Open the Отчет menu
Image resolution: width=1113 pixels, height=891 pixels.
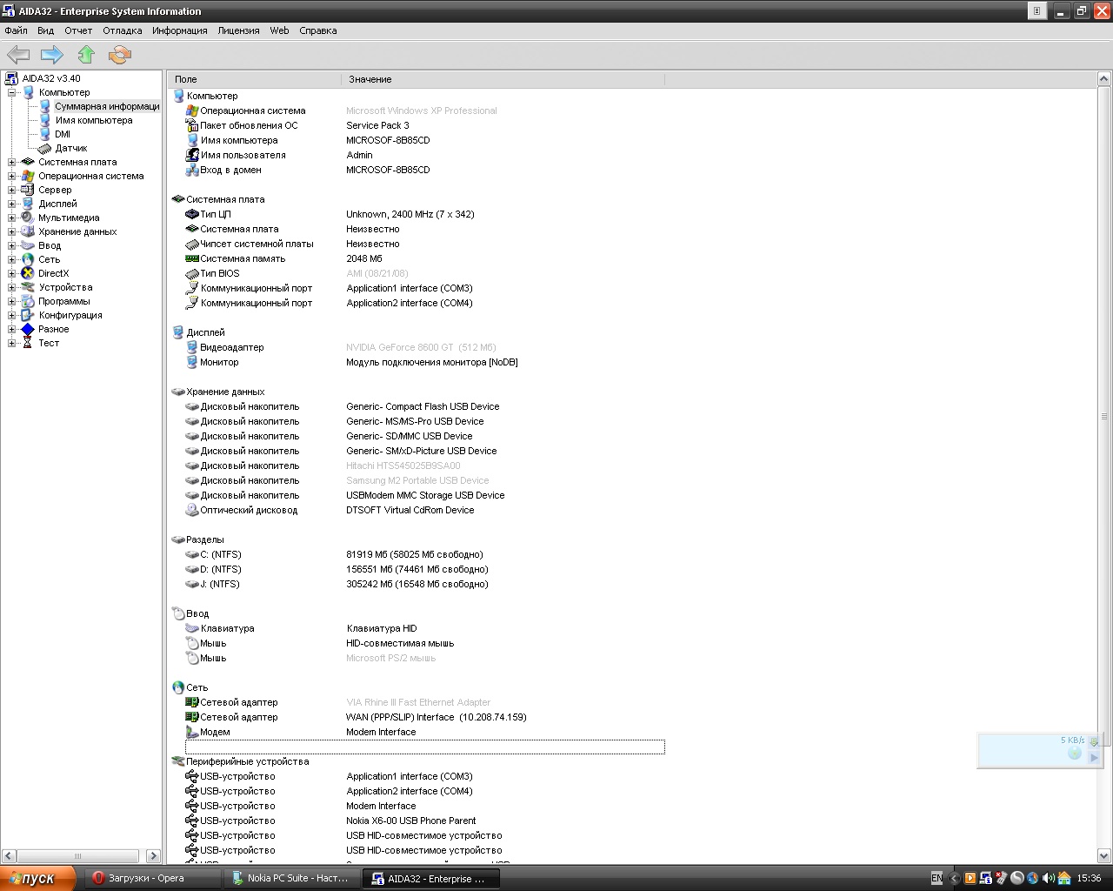[x=78, y=30]
